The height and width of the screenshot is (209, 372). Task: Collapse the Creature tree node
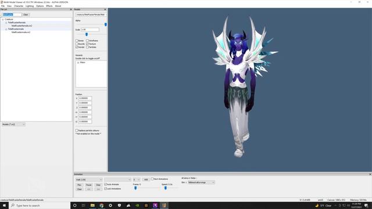click(x=3, y=19)
